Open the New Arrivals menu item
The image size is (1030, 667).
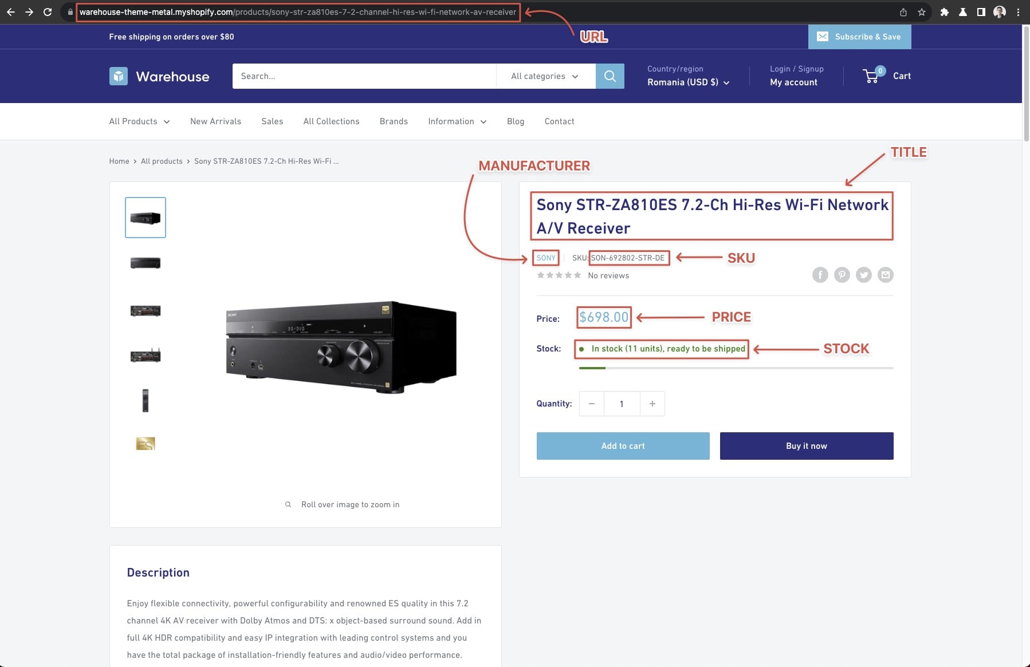[x=215, y=121]
